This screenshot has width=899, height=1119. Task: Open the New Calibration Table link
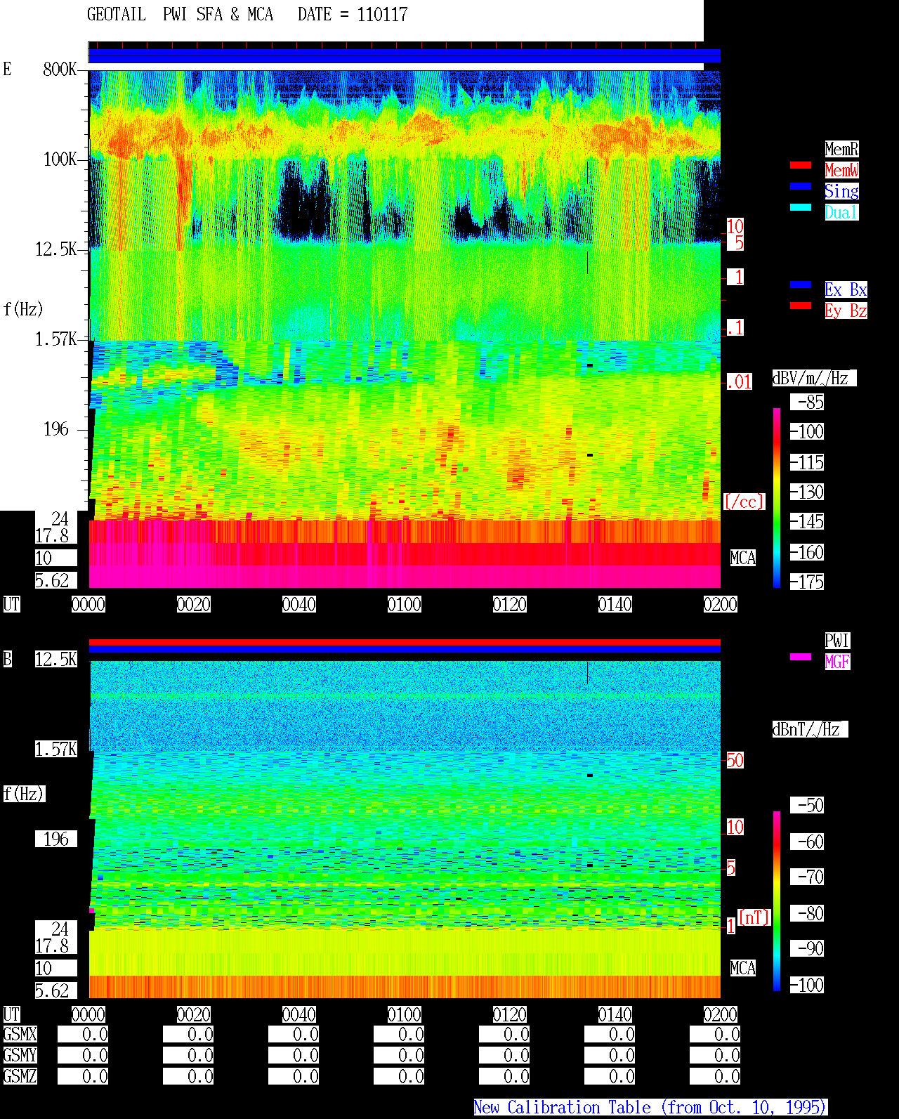pyautogui.click(x=650, y=1107)
